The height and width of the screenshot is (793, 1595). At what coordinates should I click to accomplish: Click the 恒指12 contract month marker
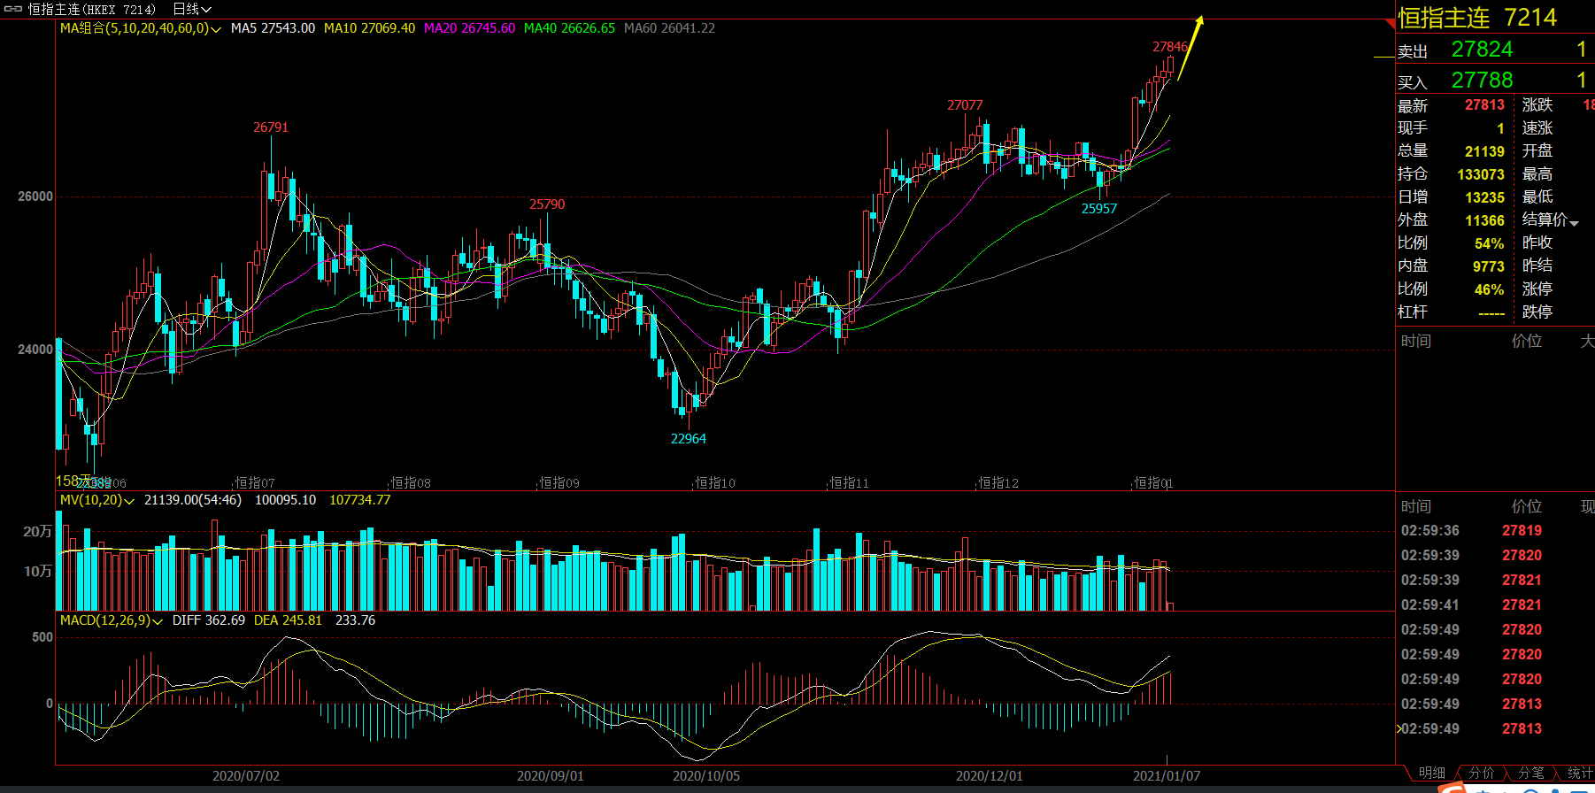point(998,483)
